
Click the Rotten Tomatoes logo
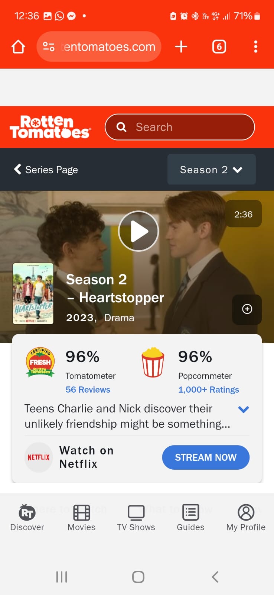click(50, 127)
